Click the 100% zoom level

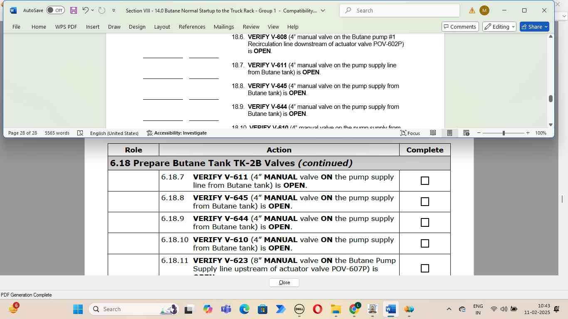point(541,133)
